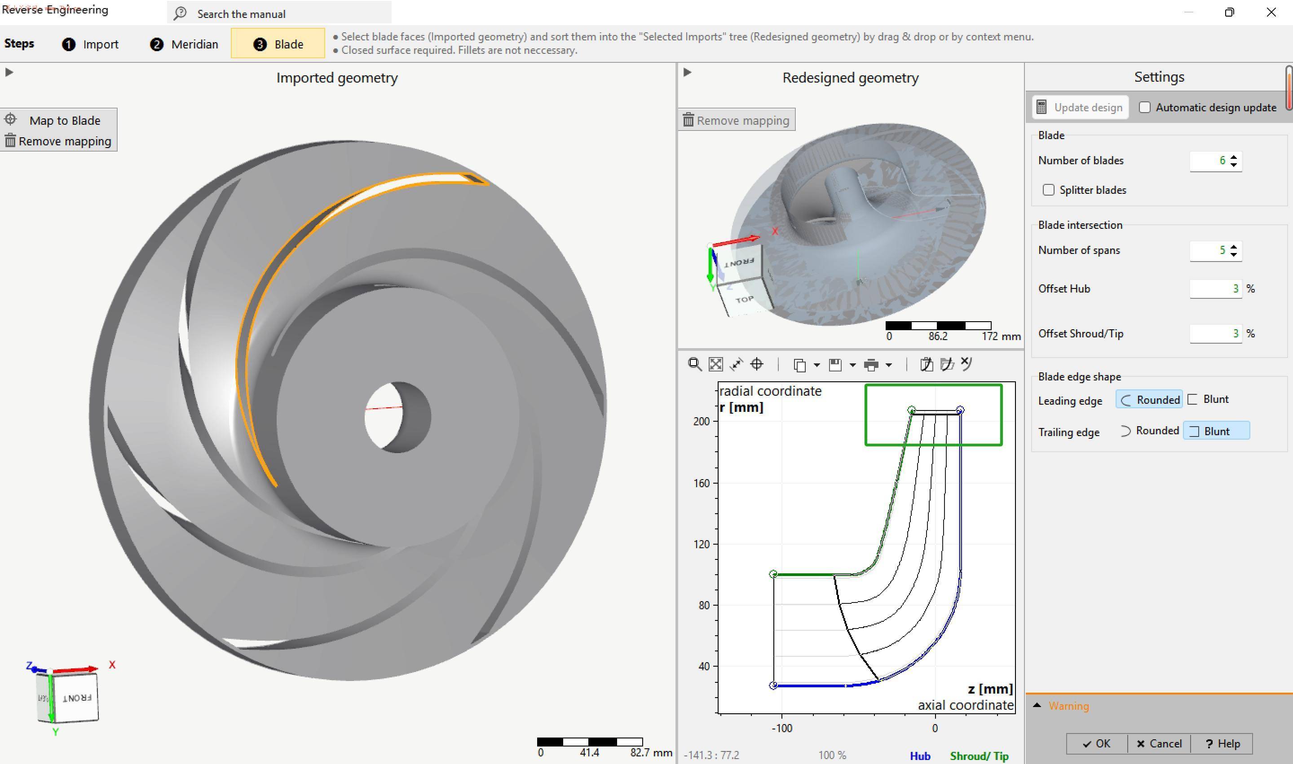Click the TOP face of Redesigned geometry view cube
The image size is (1293, 764).
745,299
